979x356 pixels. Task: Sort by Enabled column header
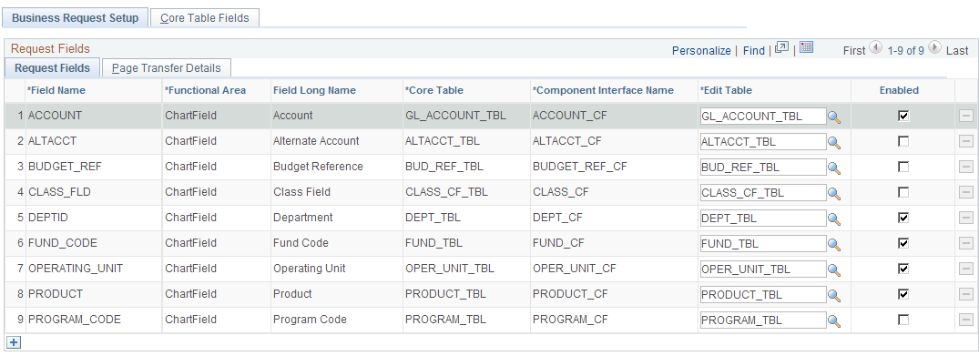coord(899,90)
